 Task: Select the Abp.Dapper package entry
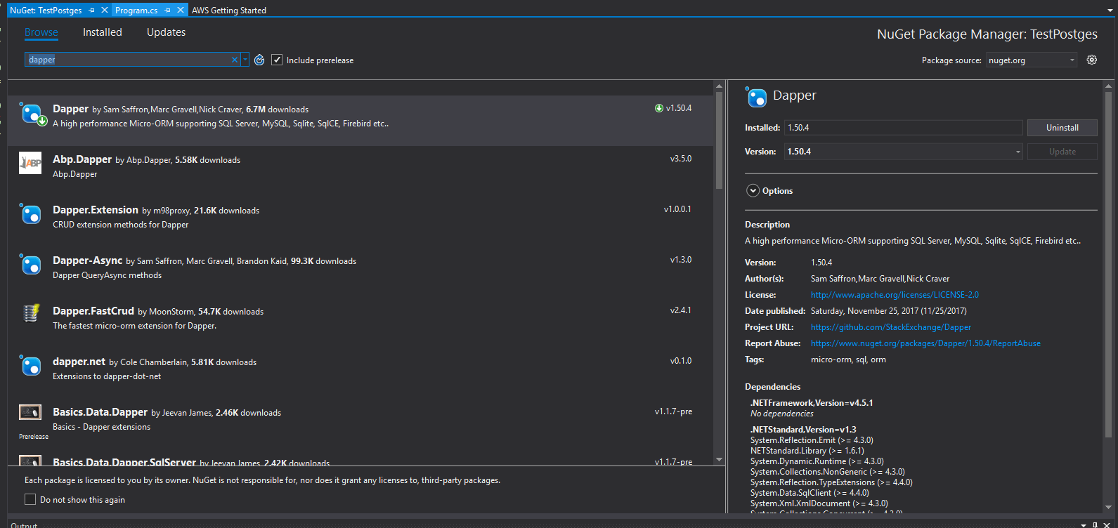coord(360,171)
